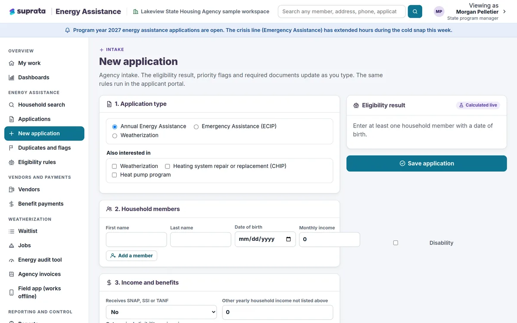This screenshot has width=517, height=323.
Task: Click the Monthly income field
Action: (330, 239)
